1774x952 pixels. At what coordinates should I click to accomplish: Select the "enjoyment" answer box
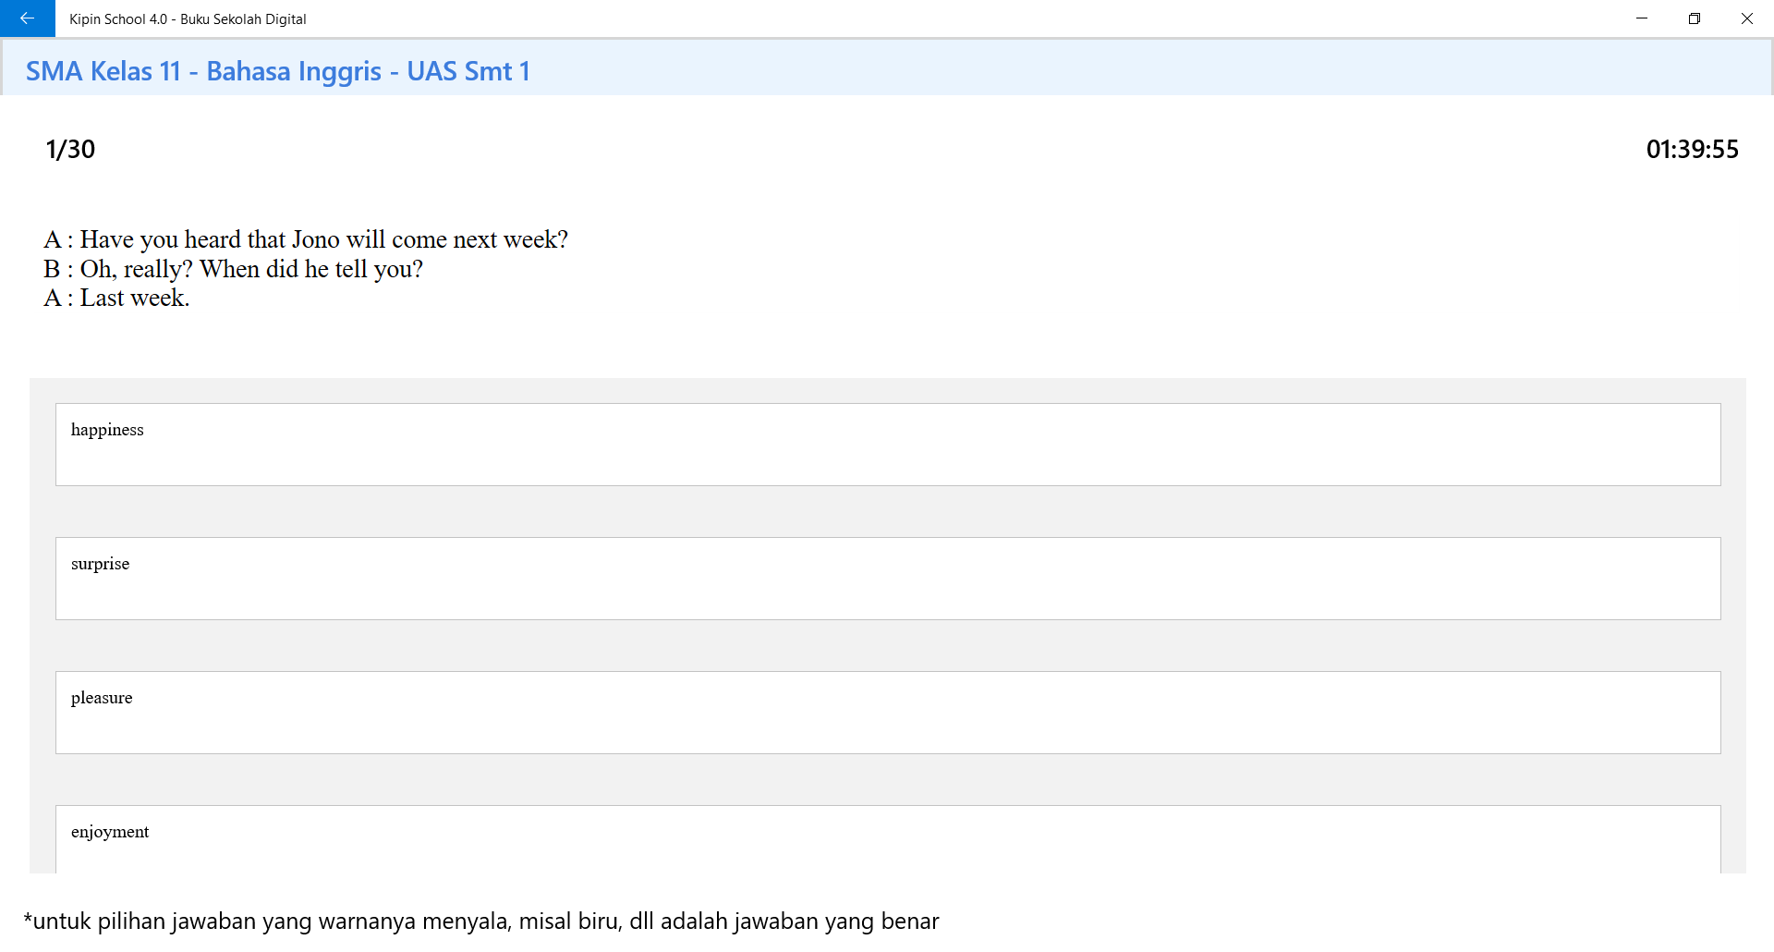click(887, 838)
